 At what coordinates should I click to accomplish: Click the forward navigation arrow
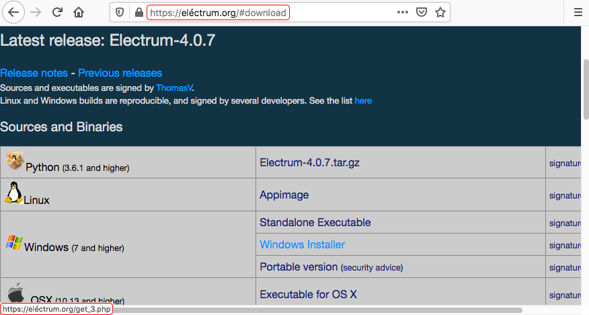coord(36,12)
